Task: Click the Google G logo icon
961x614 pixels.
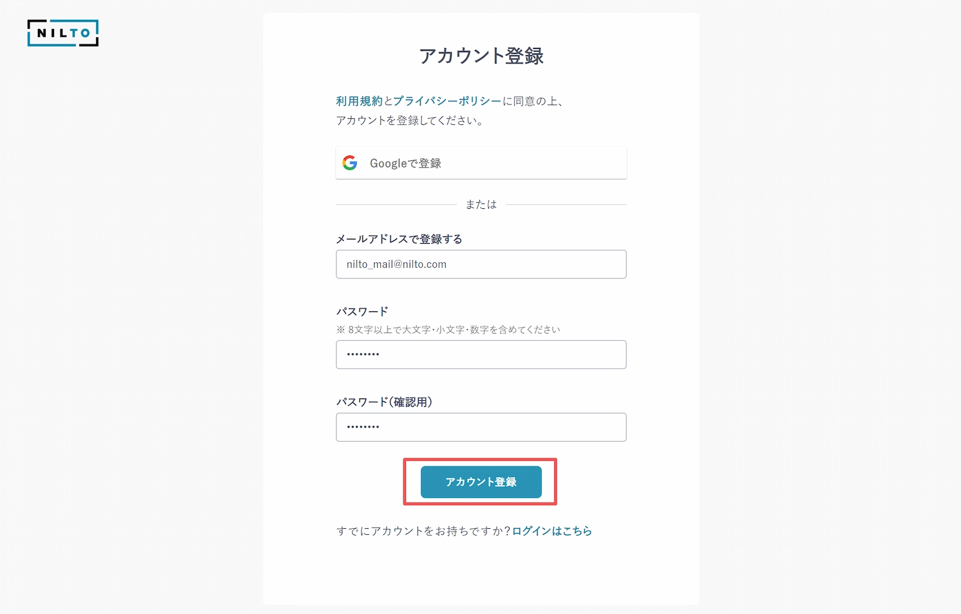Action: pos(350,163)
